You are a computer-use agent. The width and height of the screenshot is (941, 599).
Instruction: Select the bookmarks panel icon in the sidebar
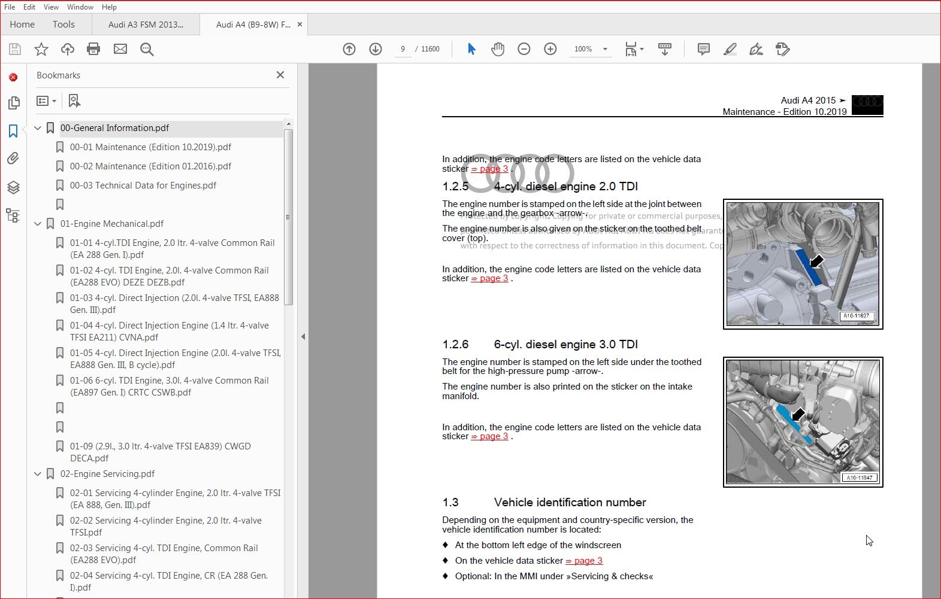pyautogui.click(x=13, y=131)
